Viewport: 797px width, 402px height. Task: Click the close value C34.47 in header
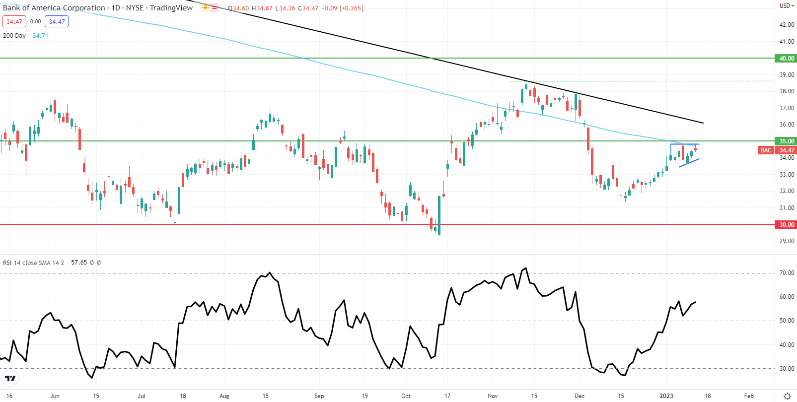coord(308,8)
